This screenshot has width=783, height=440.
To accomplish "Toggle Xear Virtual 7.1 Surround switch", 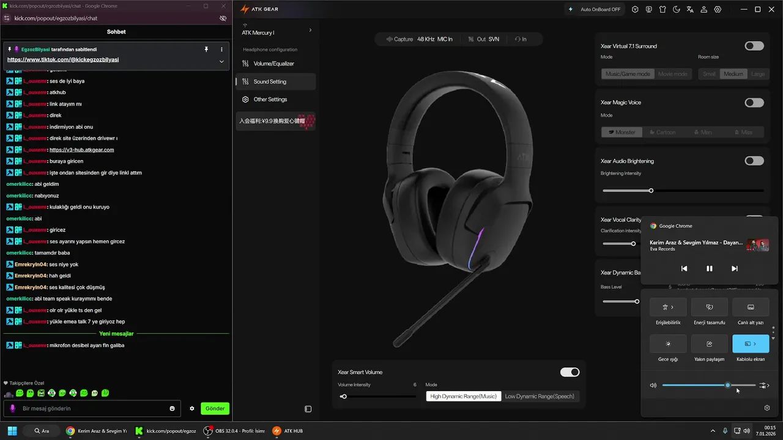I will 754,46.
